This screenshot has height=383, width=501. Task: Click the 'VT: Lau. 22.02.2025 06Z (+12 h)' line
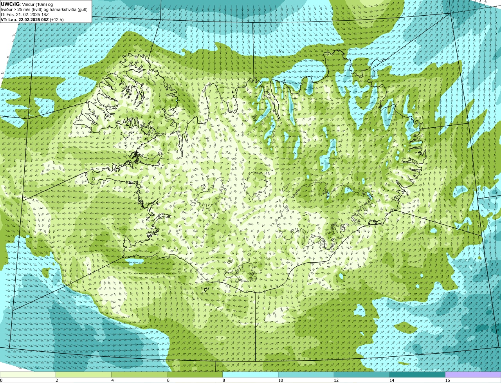tap(32, 19)
